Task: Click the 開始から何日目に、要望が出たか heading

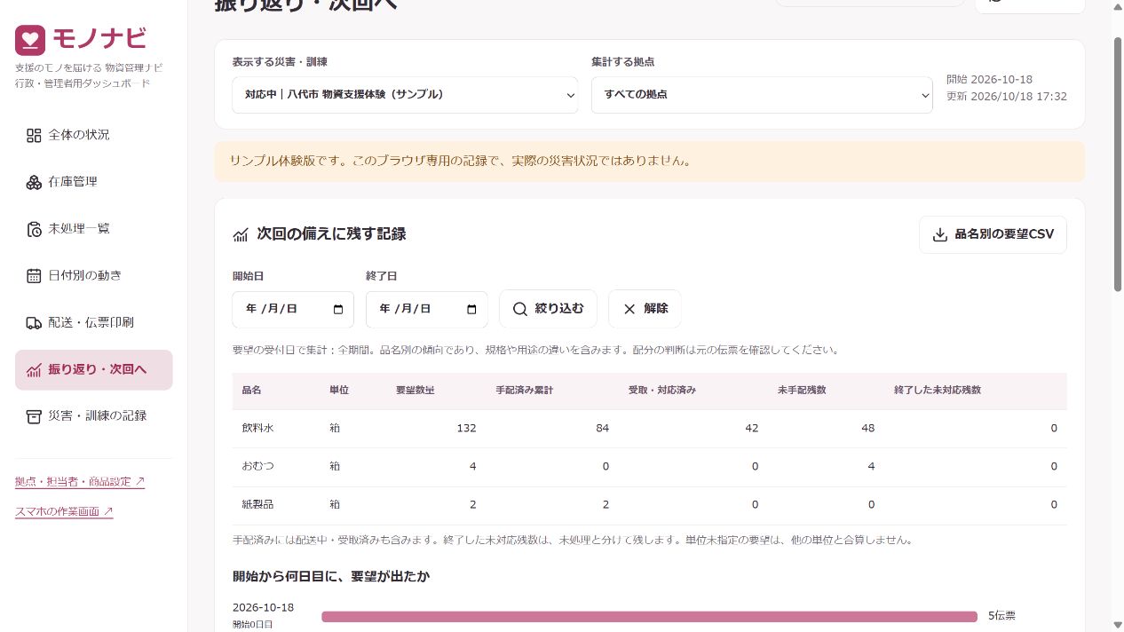Action: click(331, 577)
